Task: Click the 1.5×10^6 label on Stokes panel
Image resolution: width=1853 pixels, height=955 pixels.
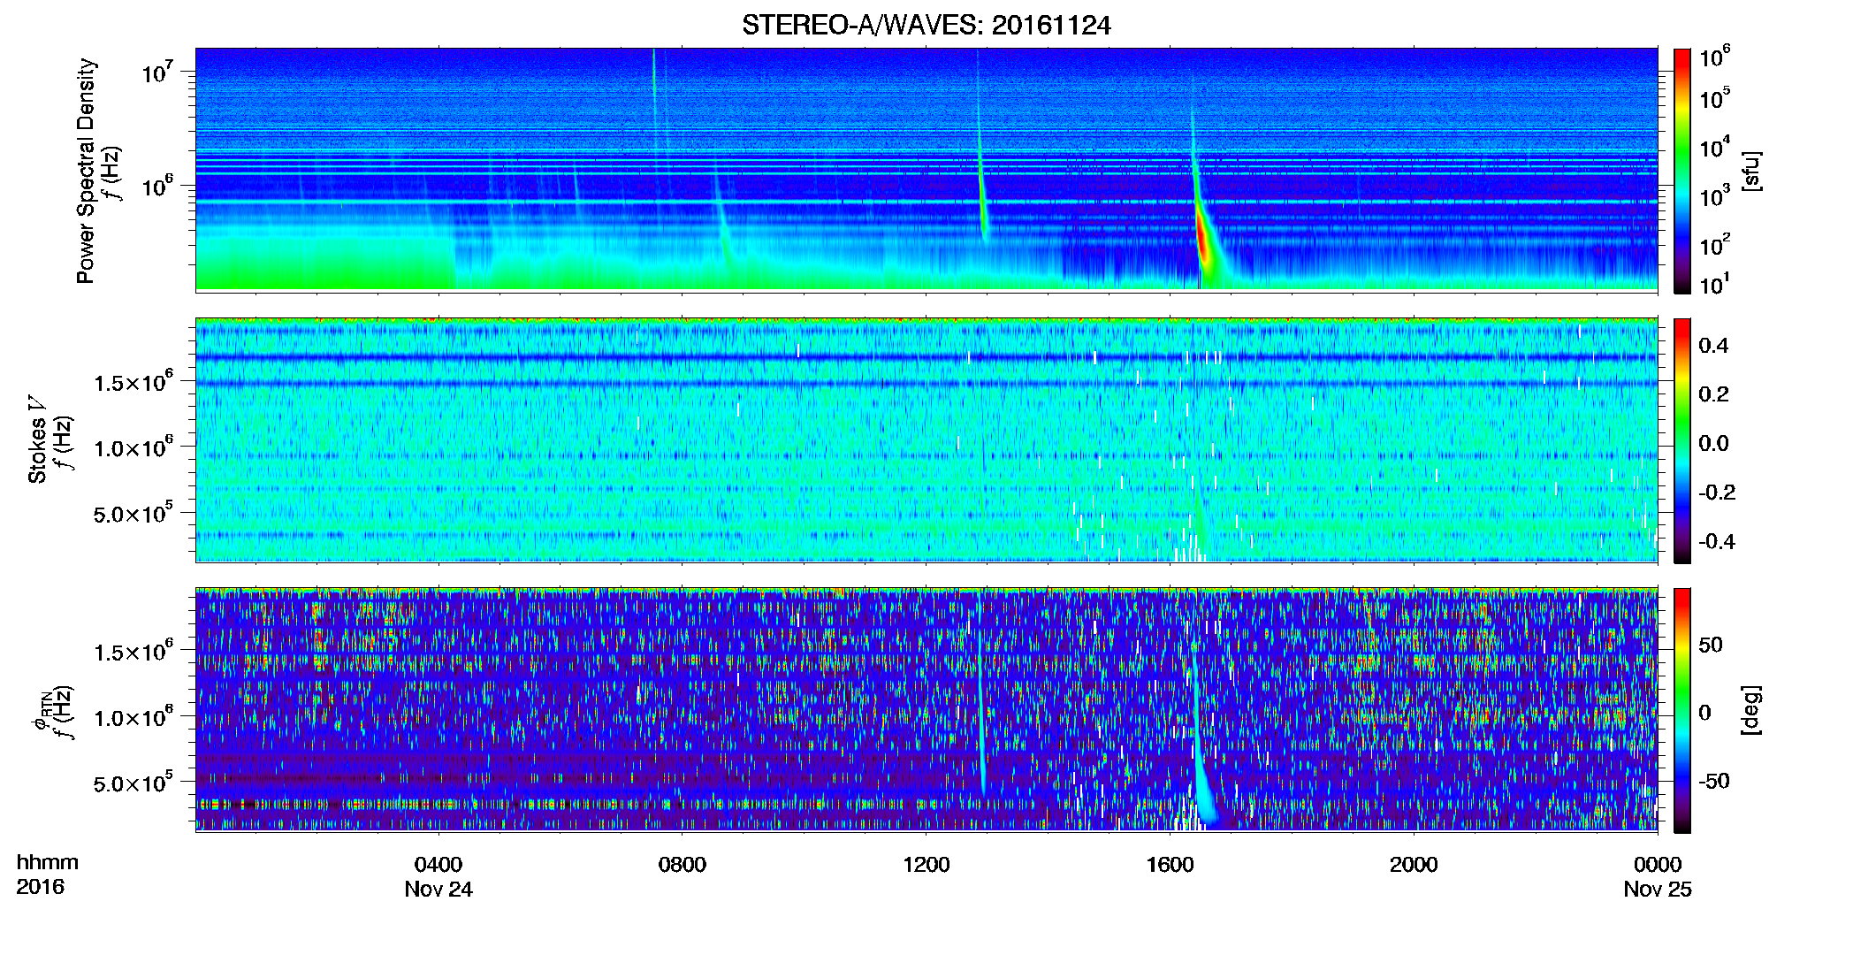Action: (x=133, y=381)
